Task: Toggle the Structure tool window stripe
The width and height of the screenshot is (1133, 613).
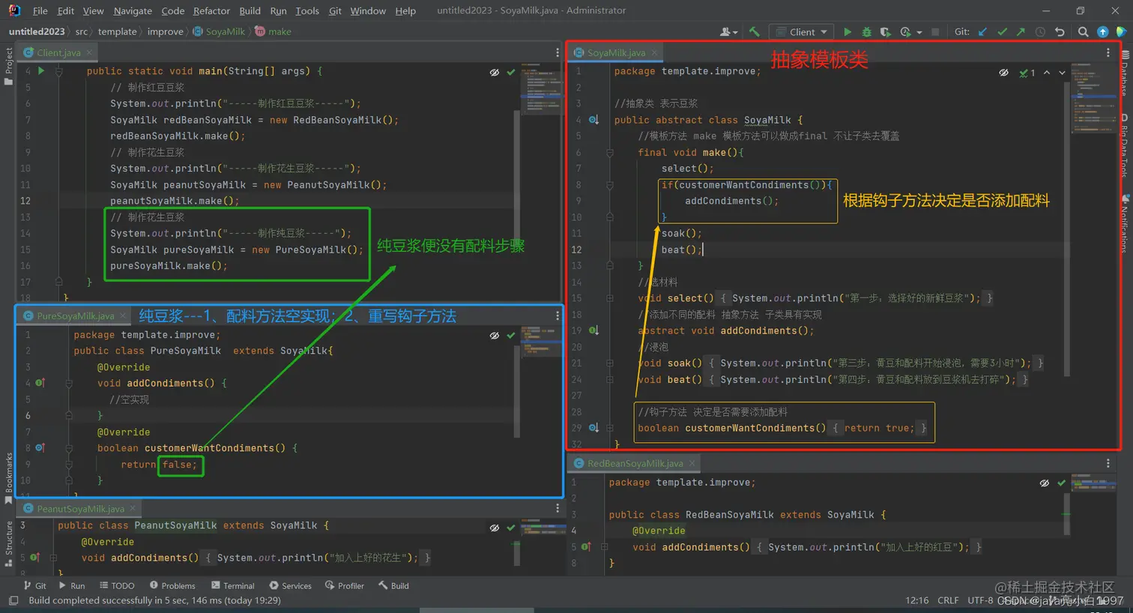Action: coord(8,543)
